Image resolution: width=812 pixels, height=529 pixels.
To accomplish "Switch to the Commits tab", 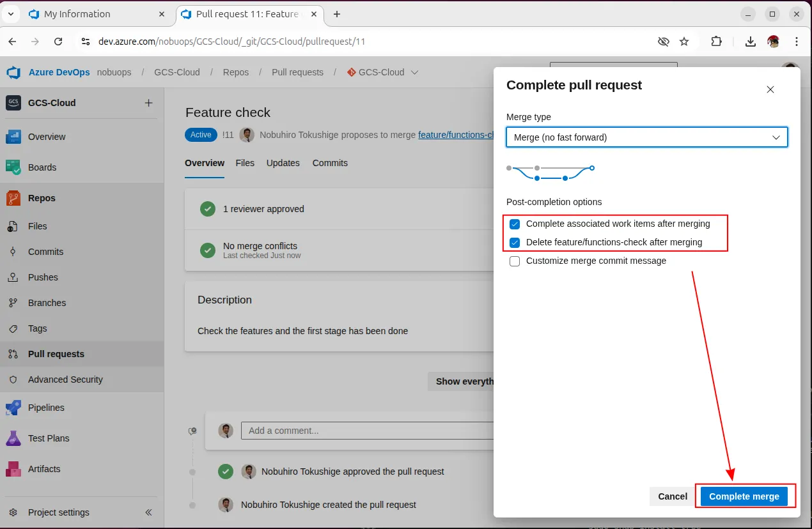I will (330, 163).
